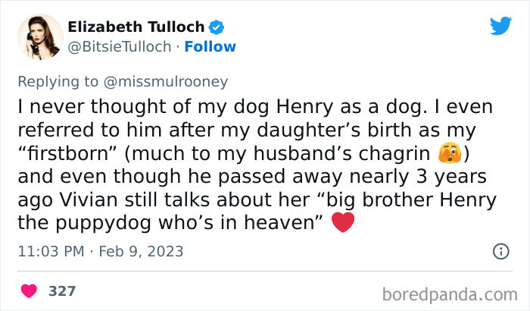
Task: Click the face emoji after "chagrin"
Action: (x=450, y=154)
